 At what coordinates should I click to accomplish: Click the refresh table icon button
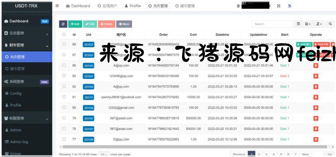pos(63,24)
